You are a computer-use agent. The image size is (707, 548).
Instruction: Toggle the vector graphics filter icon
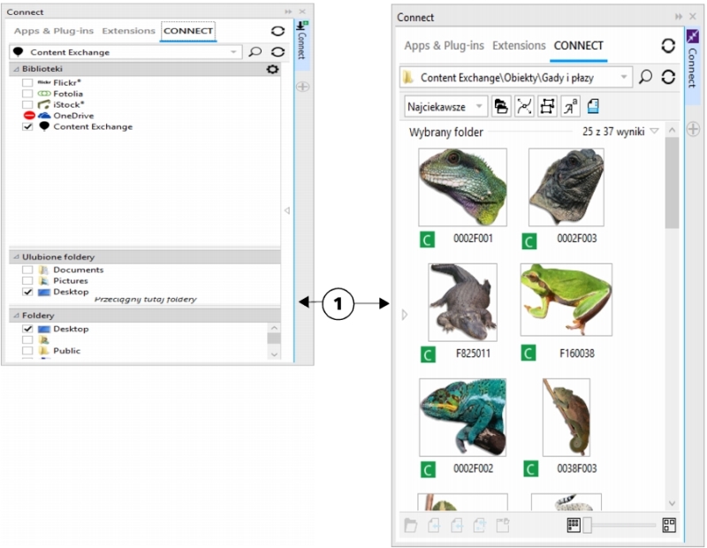point(524,106)
